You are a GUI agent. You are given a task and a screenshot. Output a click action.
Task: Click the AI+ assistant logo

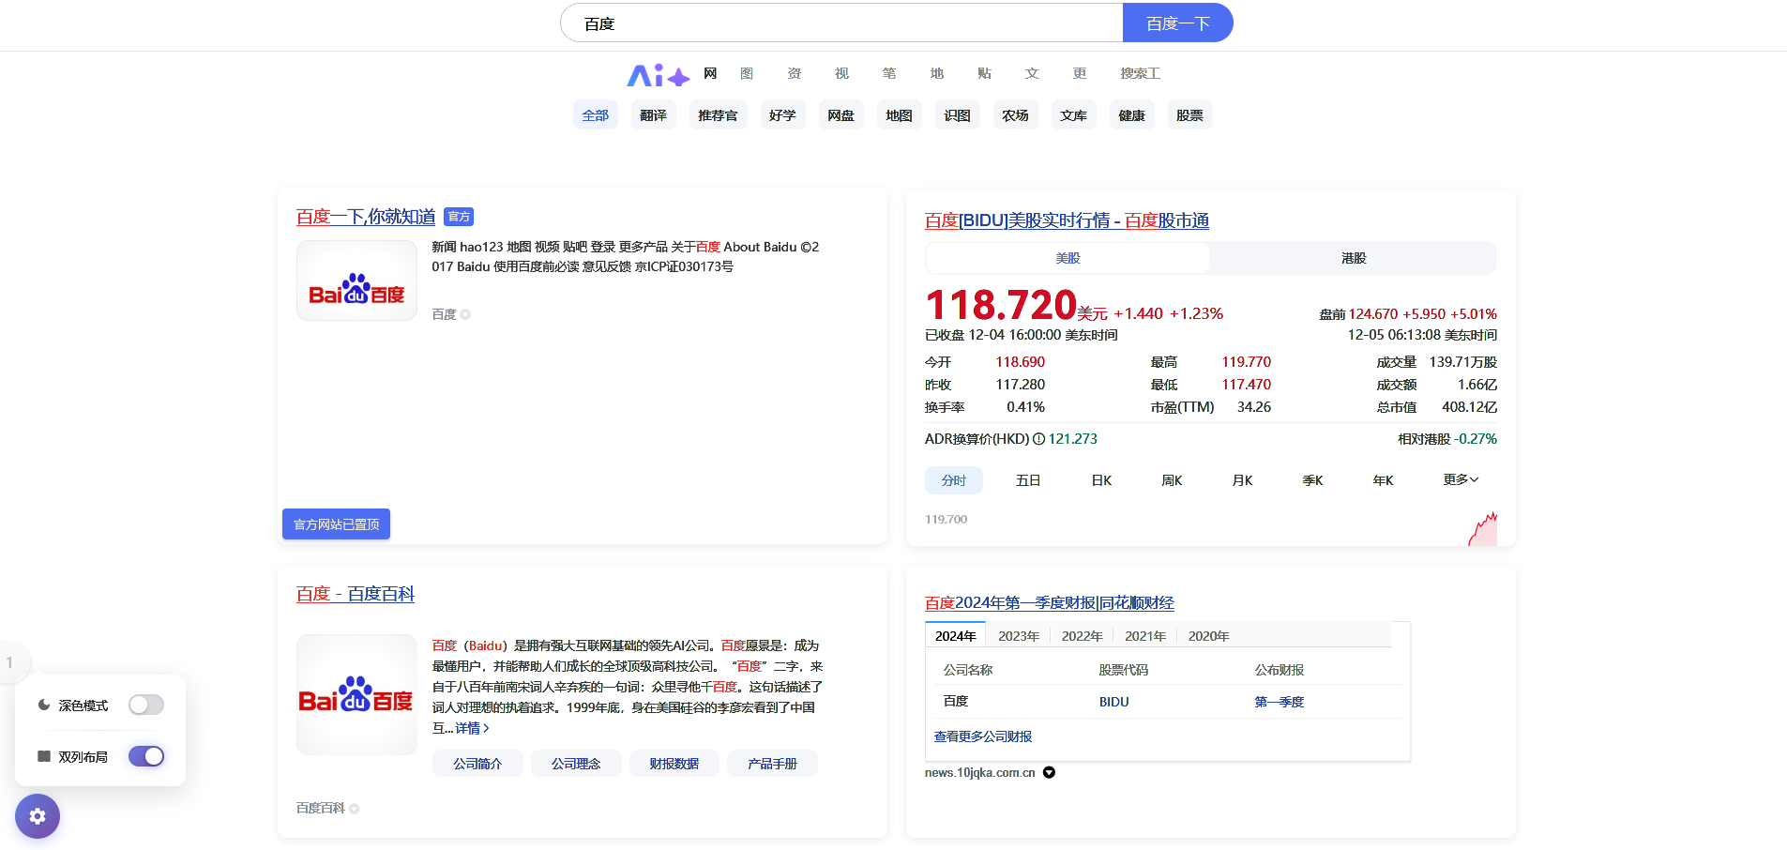[x=658, y=74]
